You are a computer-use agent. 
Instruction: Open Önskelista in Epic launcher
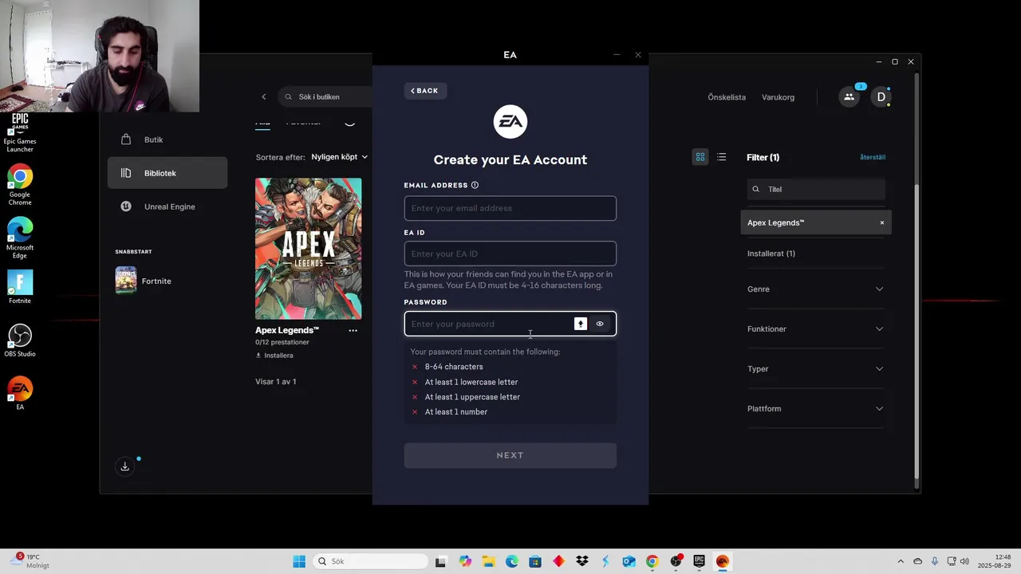pos(727,97)
